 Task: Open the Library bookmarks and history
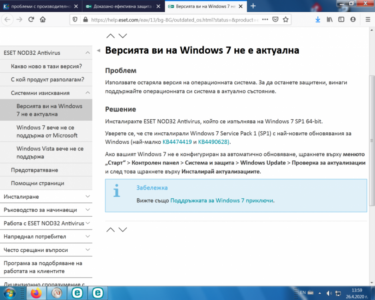click(x=329, y=20)
